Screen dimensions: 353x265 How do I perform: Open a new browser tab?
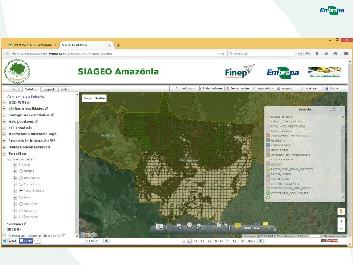(119, 45)
